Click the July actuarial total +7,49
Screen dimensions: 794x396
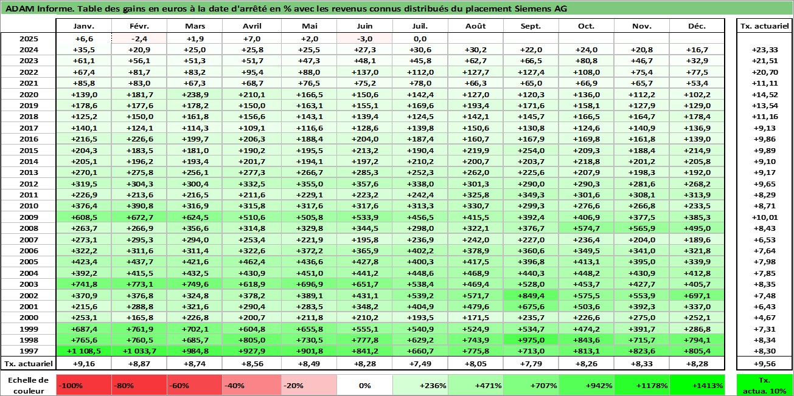tap(420, 363)
